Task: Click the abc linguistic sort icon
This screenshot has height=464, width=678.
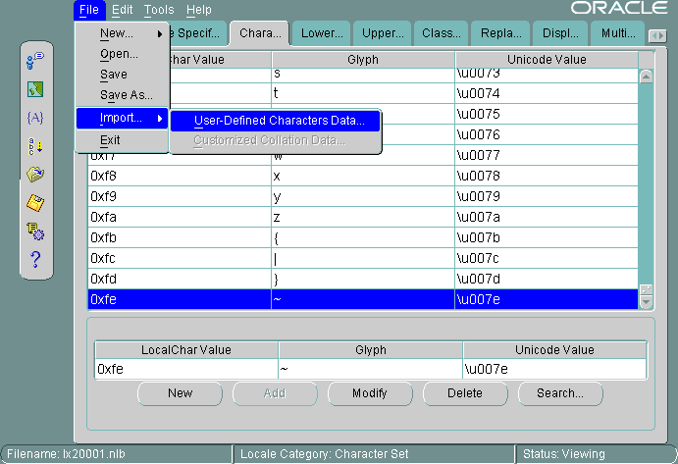Action: 35,146
